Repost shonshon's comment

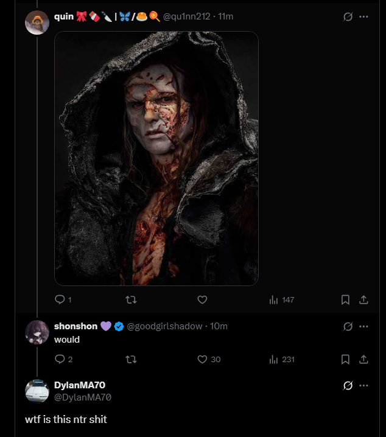(130, 359)
